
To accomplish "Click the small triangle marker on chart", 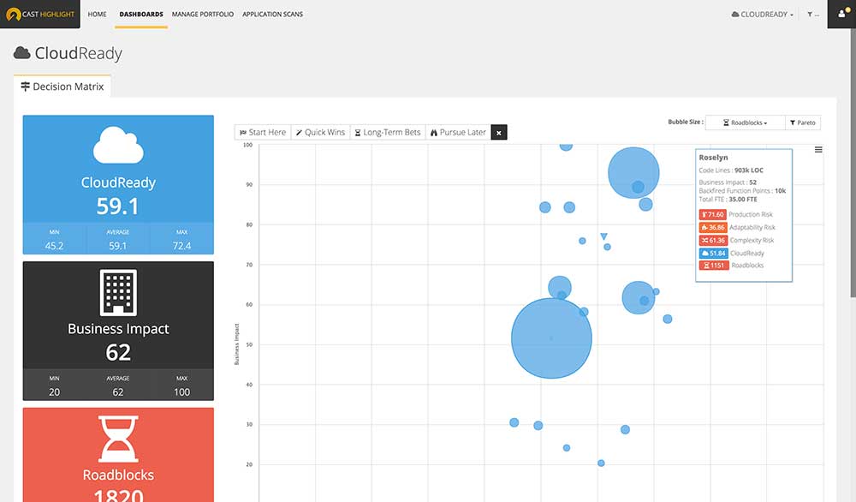I will pyautogui.click(x=603, y=236).
